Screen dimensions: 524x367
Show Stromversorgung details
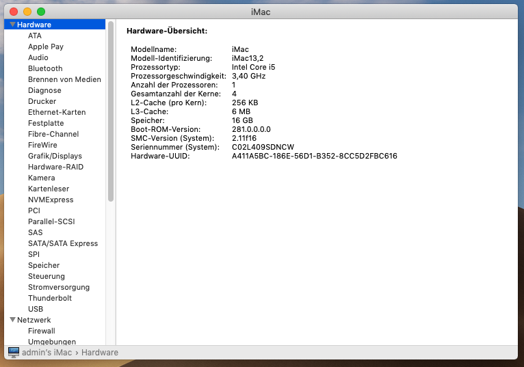coord(59,287)
